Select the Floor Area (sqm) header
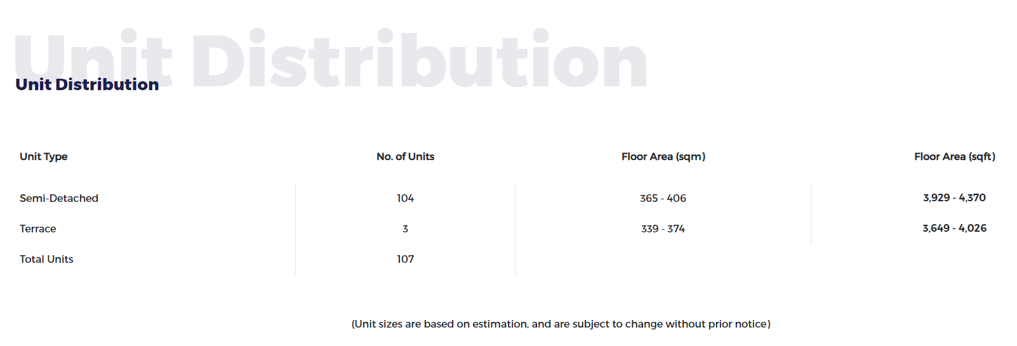This screenshot has height=346, width=1017. [663, 157]
